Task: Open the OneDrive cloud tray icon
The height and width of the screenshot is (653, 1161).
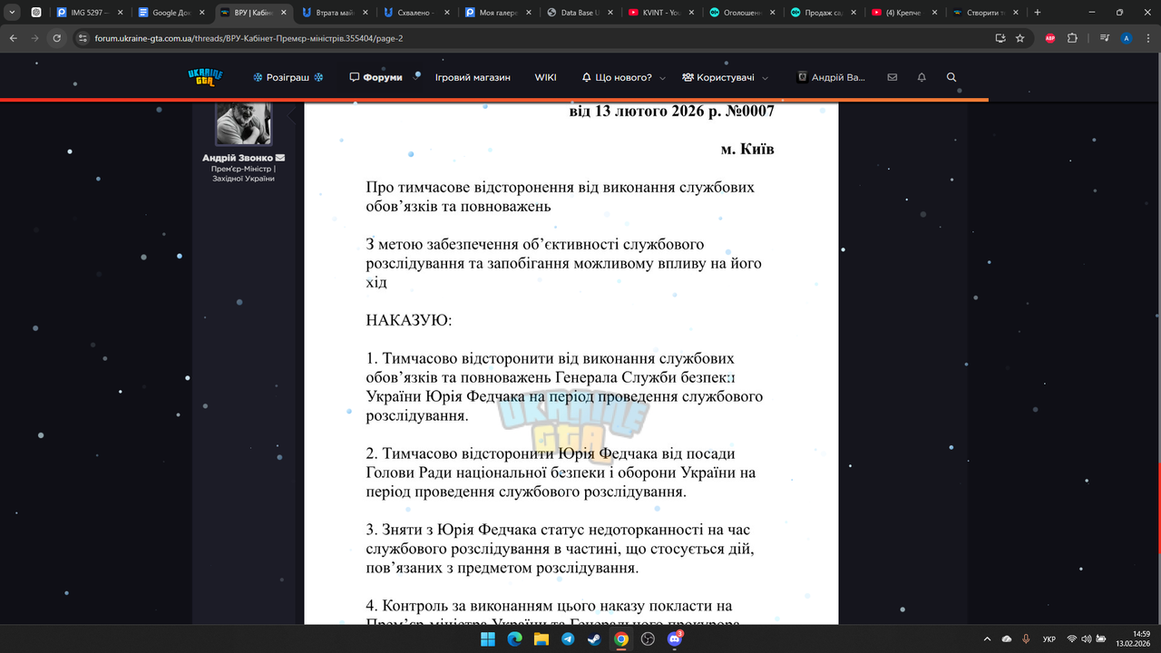Action: click(x=1007, y=639)
